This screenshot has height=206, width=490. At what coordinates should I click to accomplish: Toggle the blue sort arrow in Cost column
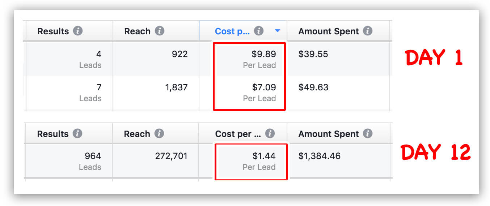278,31
